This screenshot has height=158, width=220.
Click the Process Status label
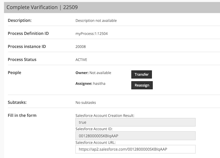(22, 60)
